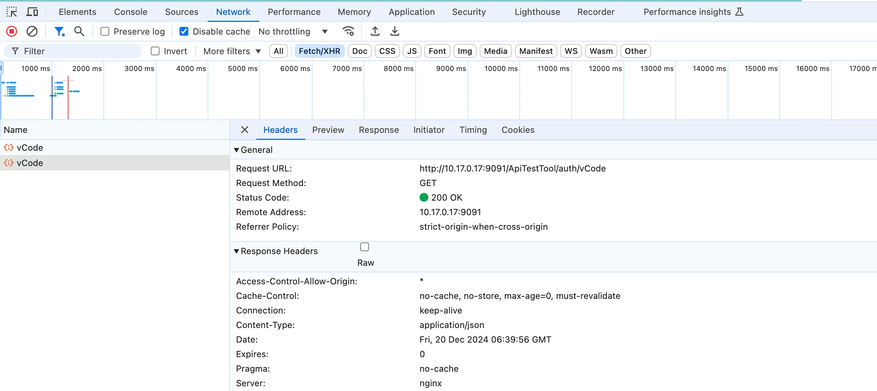Open the Memory panel

(x=354, y=12)
